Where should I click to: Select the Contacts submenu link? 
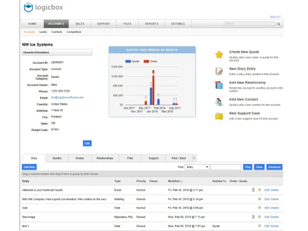pyautogui.click(x=57, y=32)
